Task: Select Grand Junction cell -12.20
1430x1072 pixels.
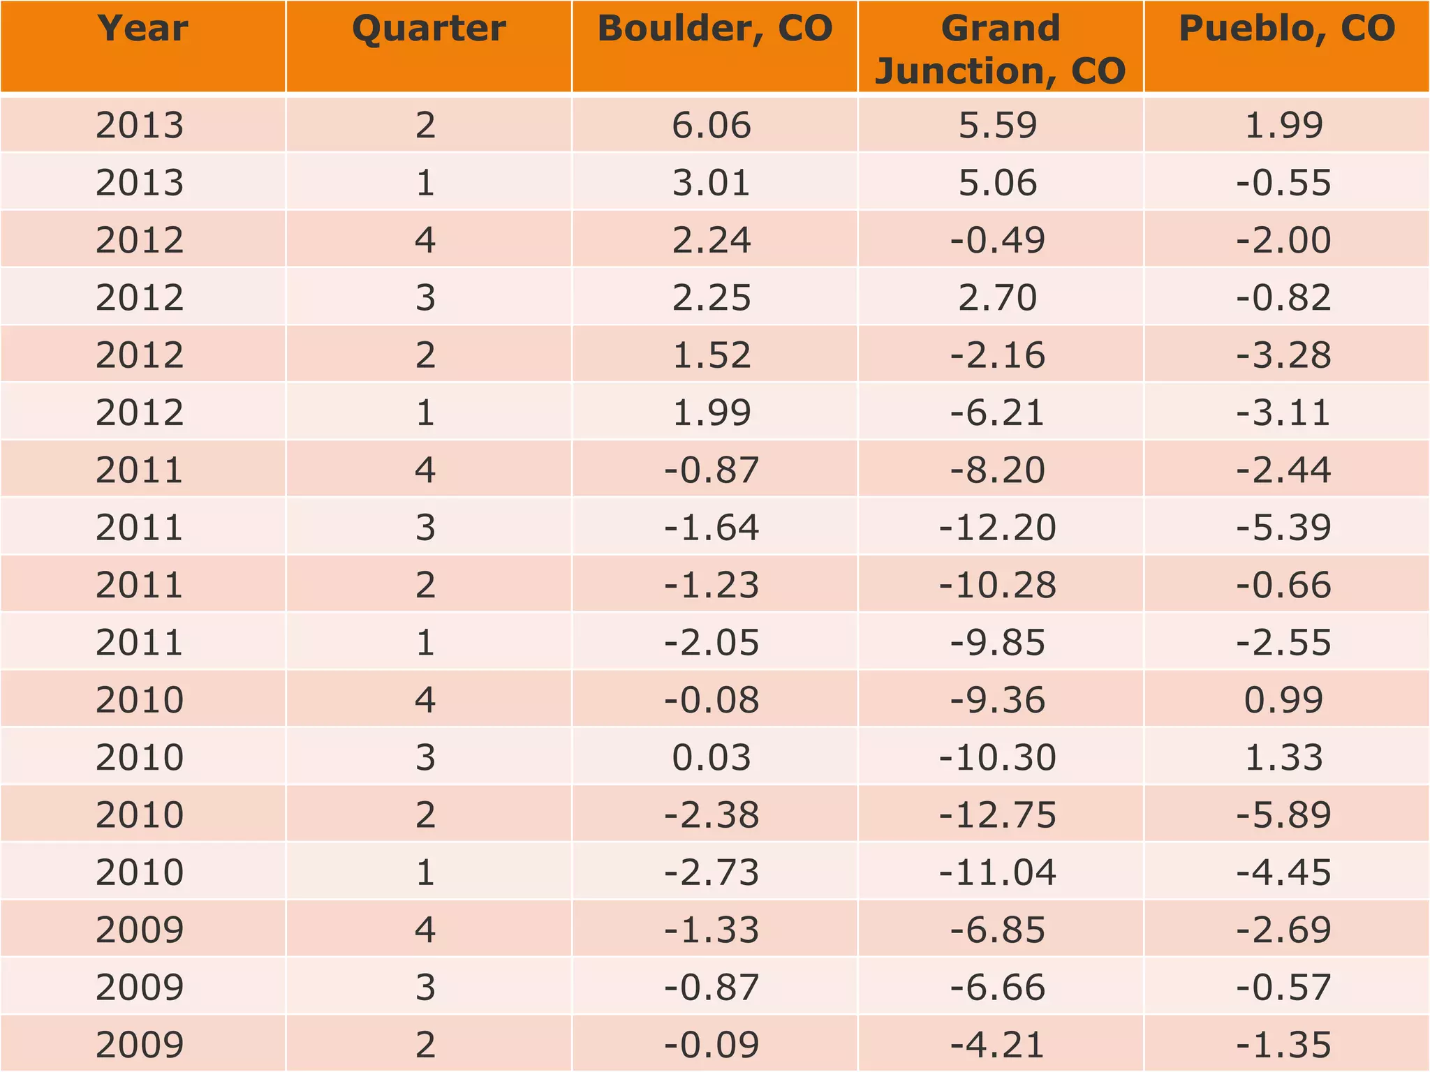Action: (x=998, y=527)
